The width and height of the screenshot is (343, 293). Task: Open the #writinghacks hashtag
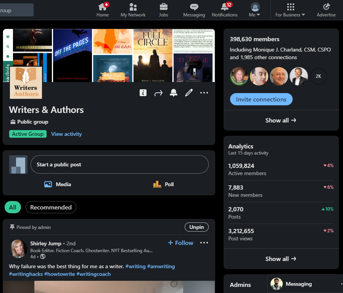tap(26, 274)
